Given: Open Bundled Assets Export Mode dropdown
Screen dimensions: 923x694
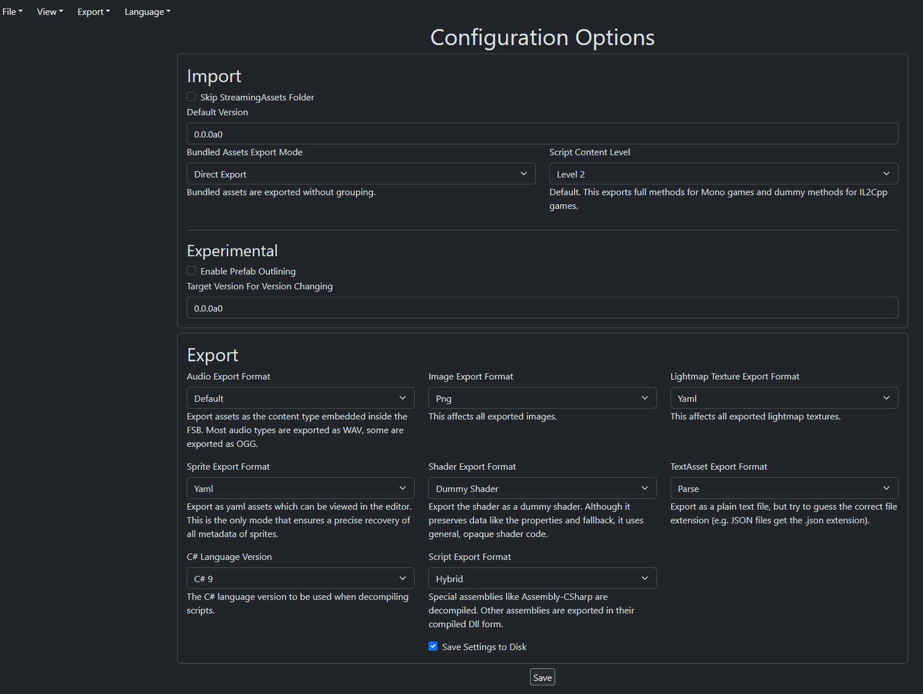Looking at the screenshot, I should click(x=361, y=174).
